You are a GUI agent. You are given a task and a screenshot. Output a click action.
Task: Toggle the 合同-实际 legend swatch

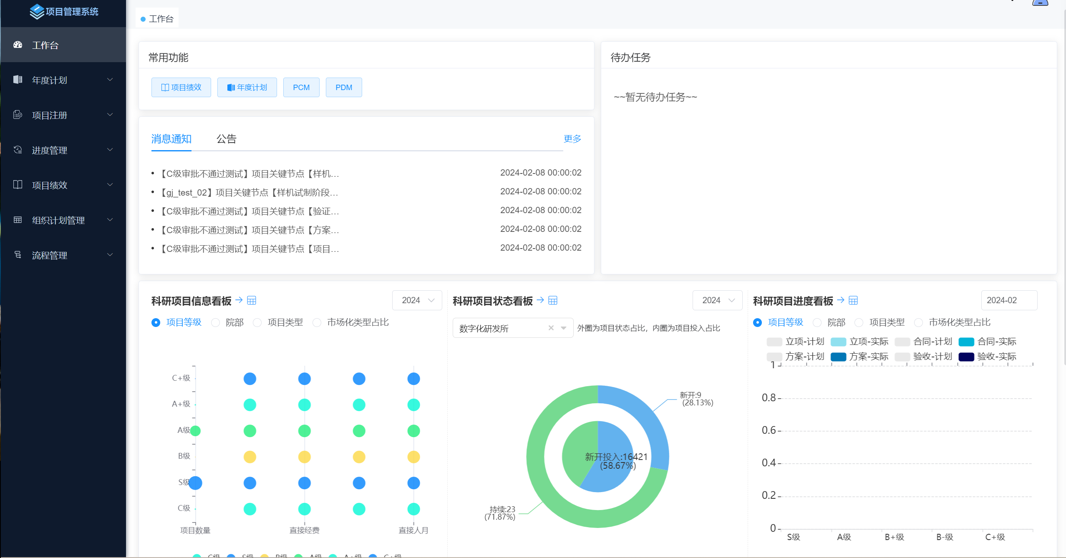[966, 342]
